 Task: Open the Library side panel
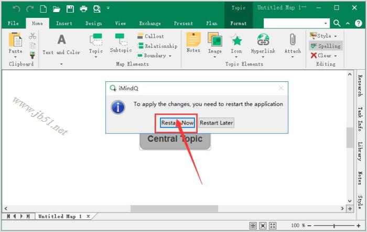click(361, 151)
